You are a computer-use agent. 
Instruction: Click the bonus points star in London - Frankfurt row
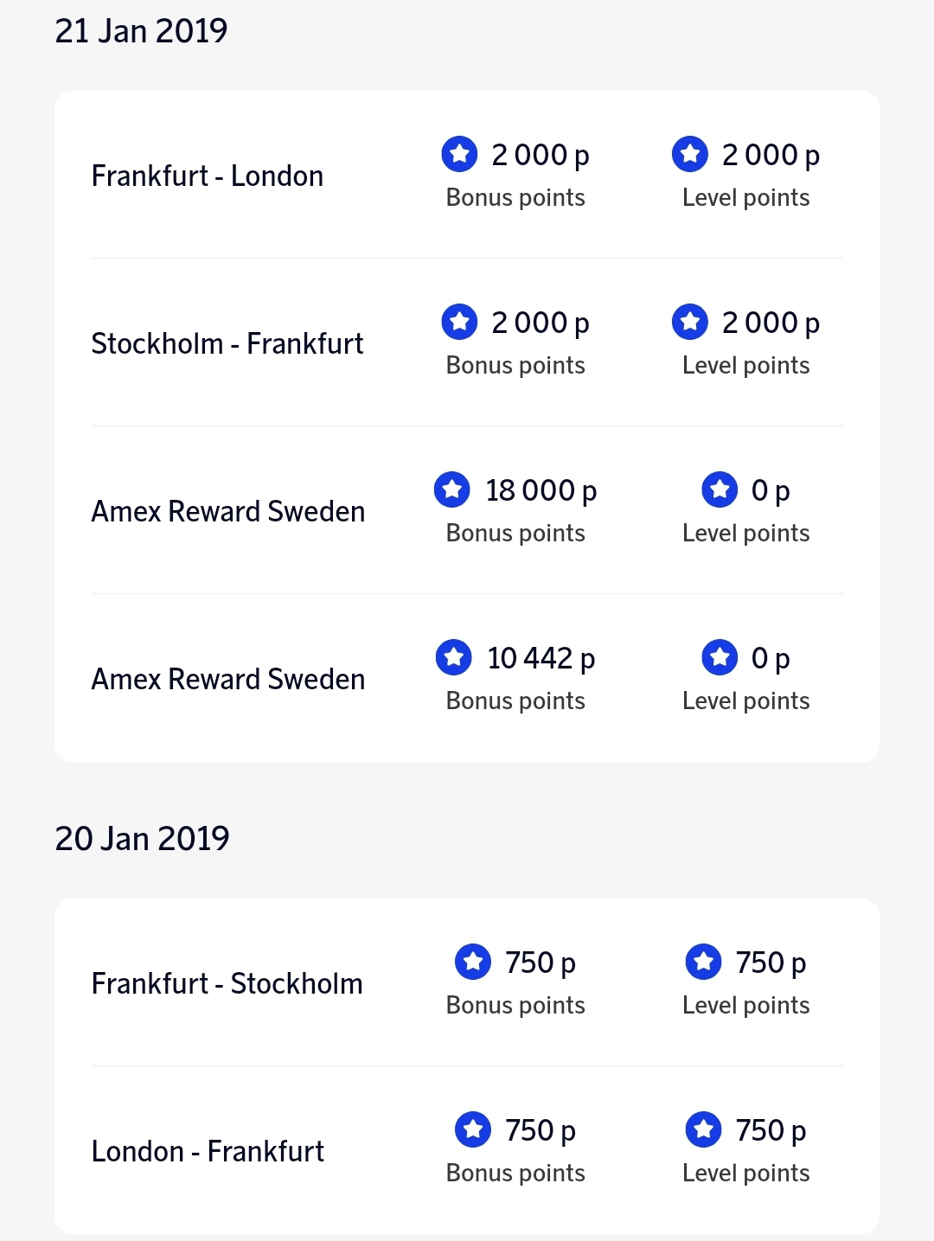(x=473, y=1130)
